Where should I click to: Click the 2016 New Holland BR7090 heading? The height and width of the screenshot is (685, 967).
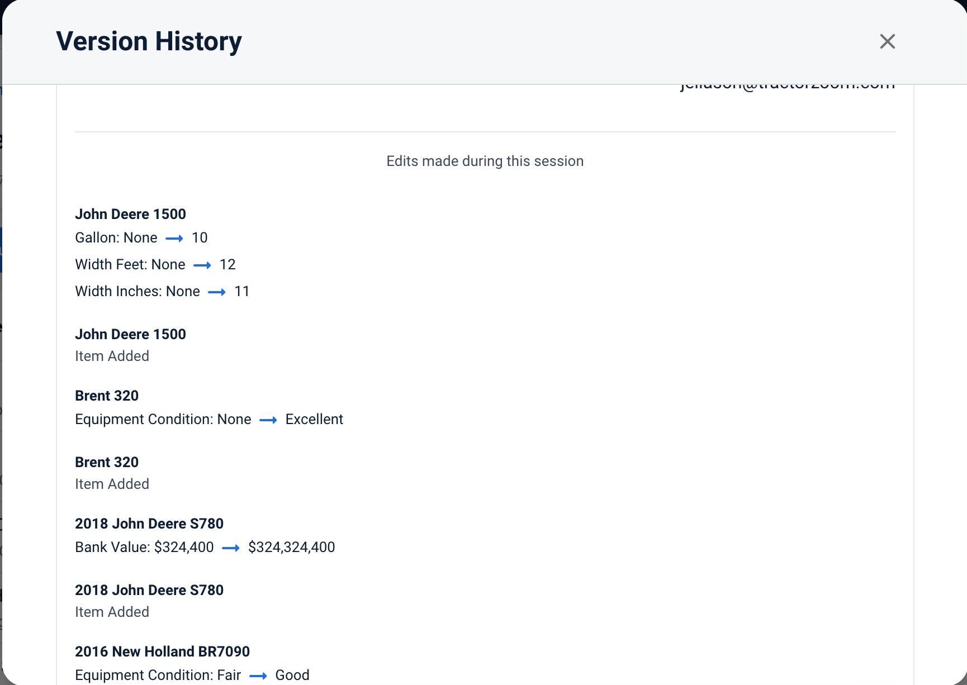162,651
